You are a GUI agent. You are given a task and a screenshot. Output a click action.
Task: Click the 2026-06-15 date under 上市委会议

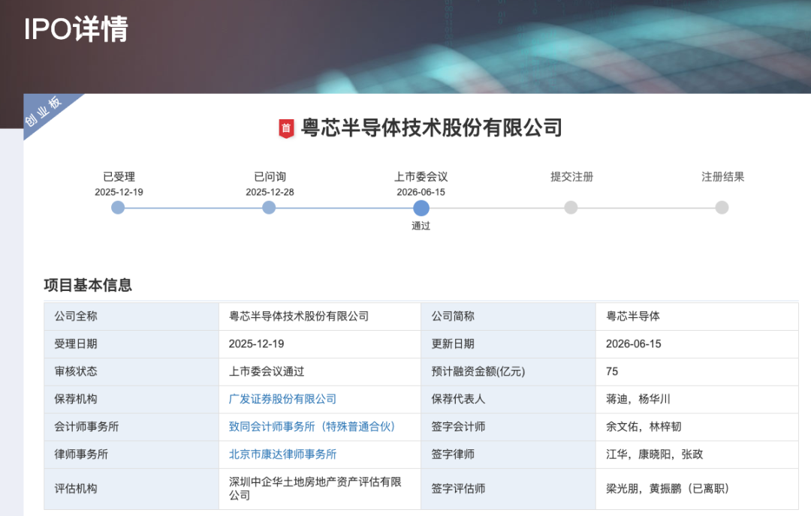421,192
